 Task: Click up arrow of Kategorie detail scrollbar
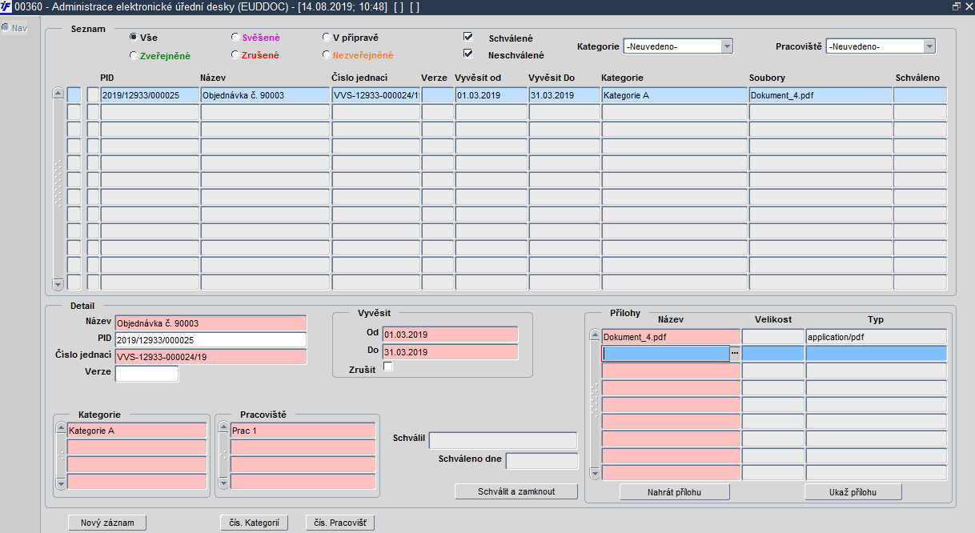tap(61, 428)
